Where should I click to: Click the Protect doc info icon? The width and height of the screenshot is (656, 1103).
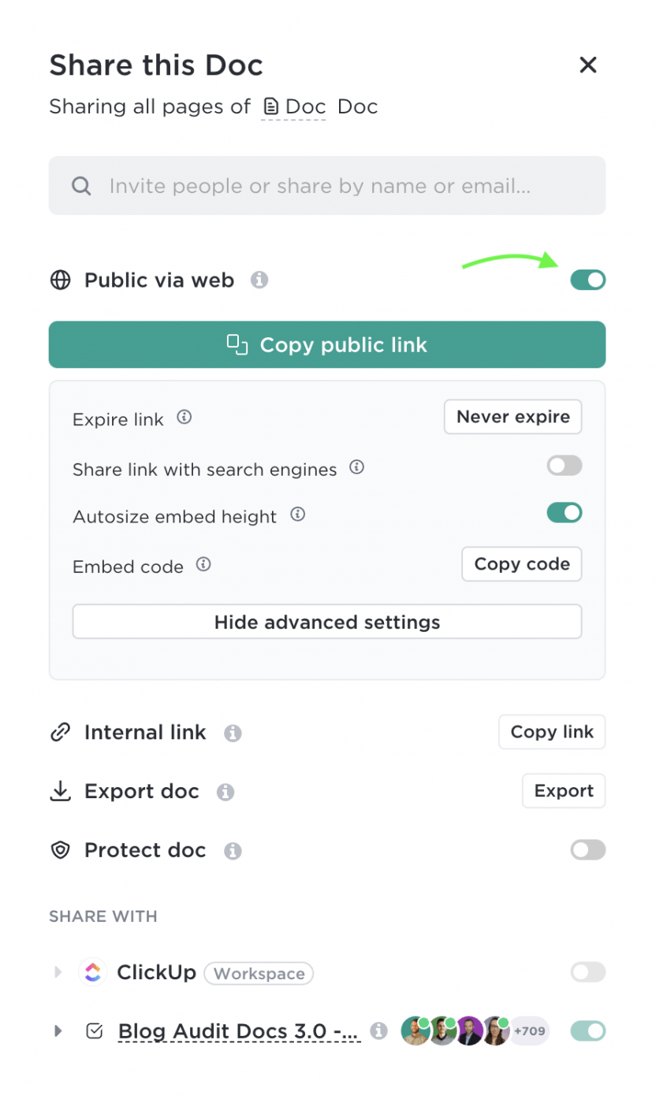click(x=233, y=851)
